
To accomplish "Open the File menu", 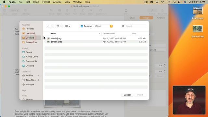I will tap(20, 2).
